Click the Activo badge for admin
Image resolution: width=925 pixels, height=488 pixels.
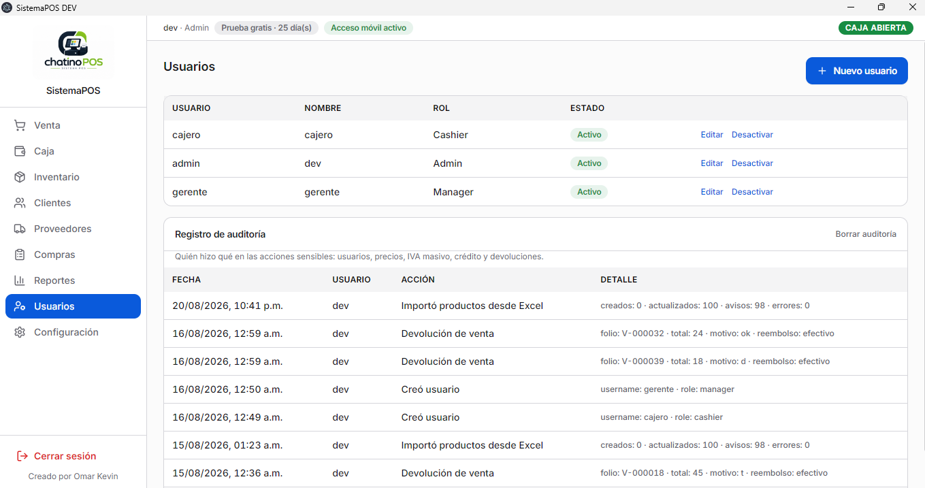(589, 163)
